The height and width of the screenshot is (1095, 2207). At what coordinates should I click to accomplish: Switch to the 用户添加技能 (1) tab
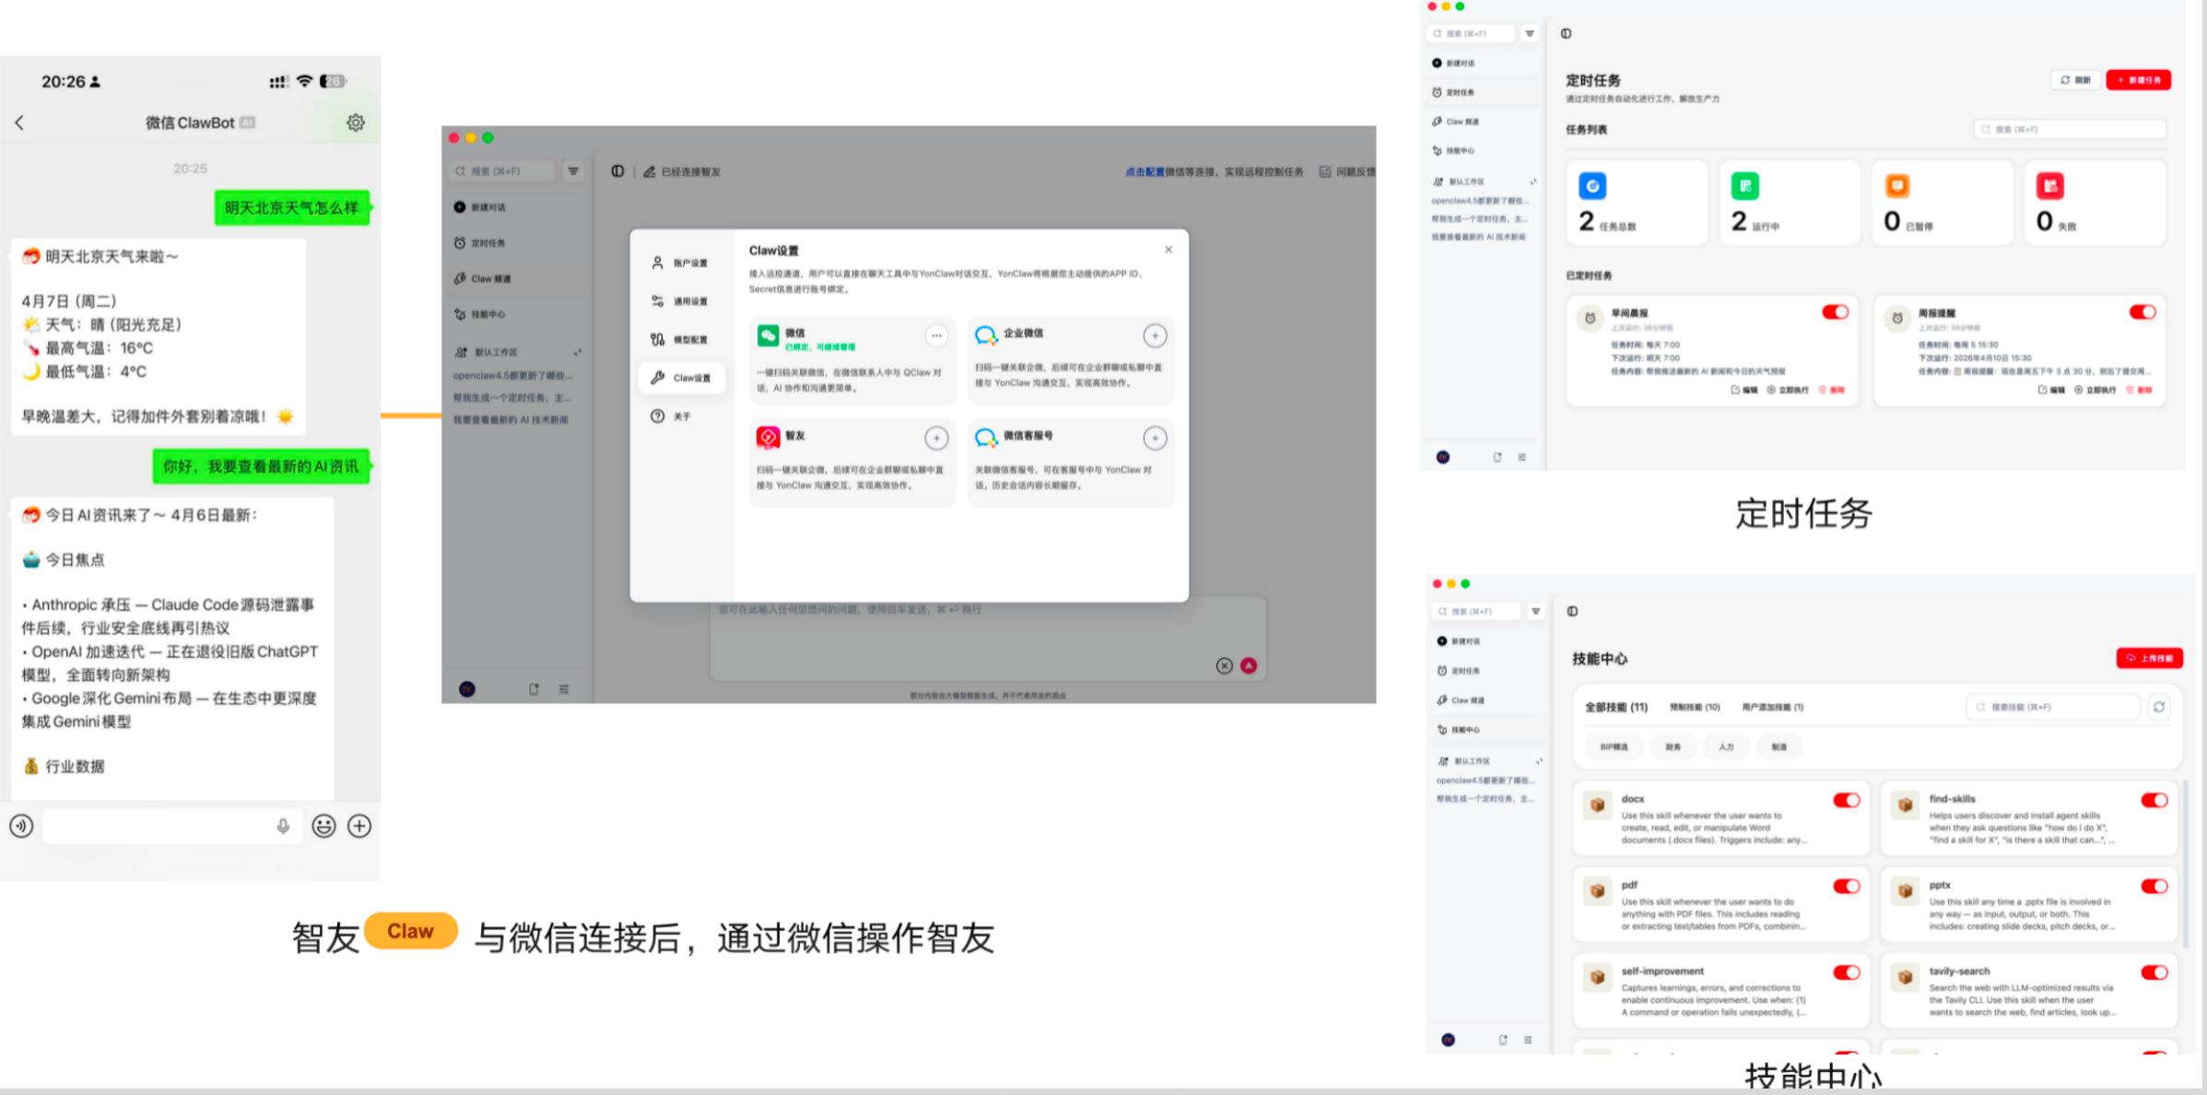[1772, 707]
